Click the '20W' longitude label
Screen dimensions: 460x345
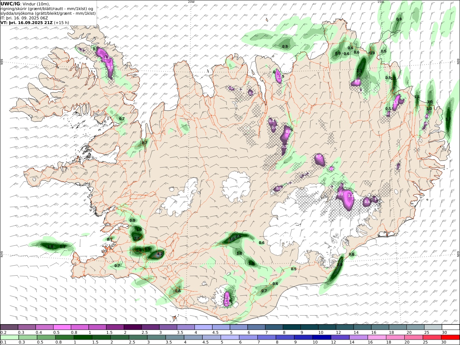[x=191, y=2]
